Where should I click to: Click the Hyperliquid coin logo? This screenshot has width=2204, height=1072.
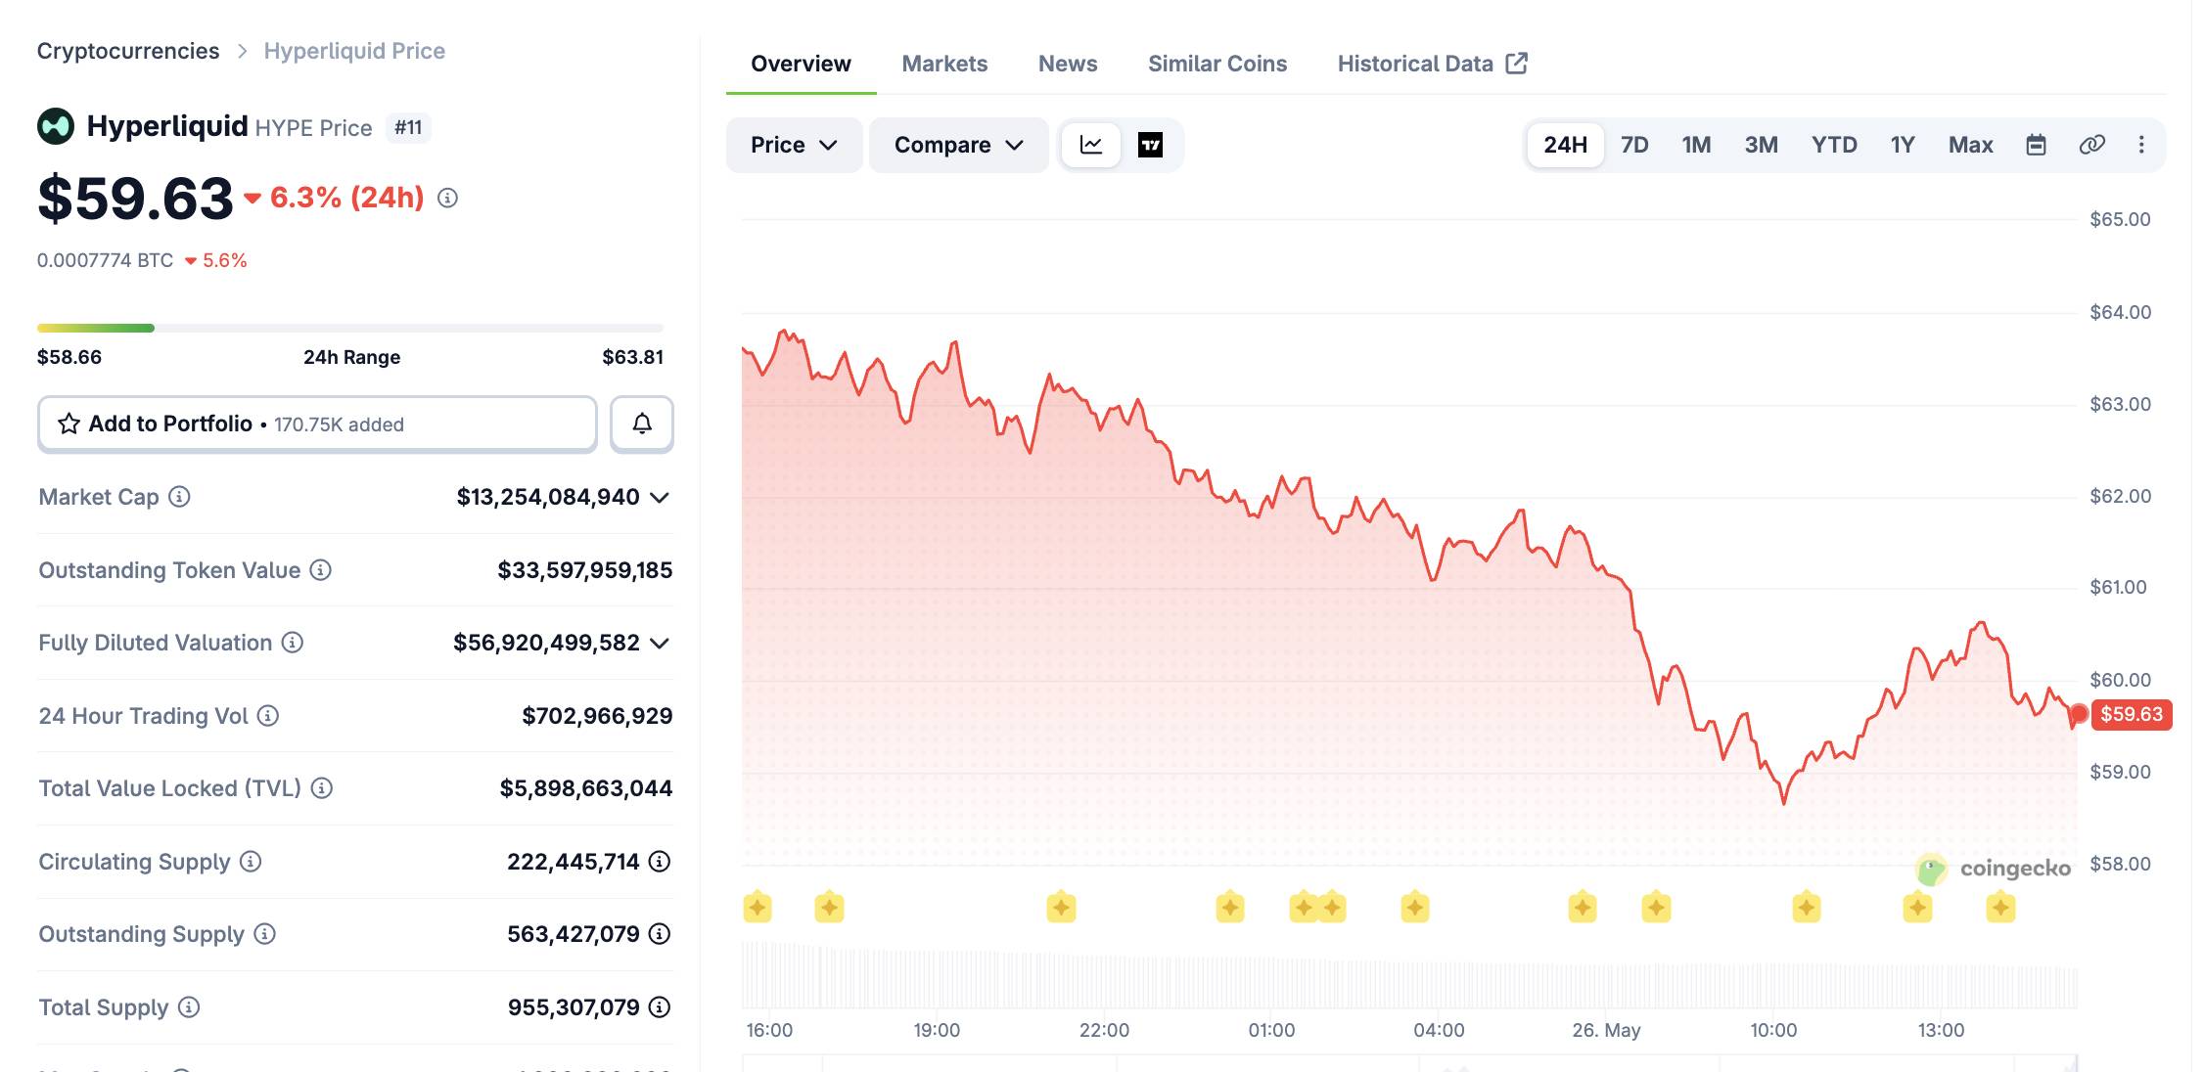56,126
